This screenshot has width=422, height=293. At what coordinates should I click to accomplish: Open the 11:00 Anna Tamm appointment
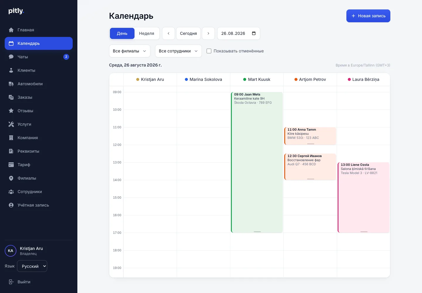pyautogui.click(x=310, y=136)
